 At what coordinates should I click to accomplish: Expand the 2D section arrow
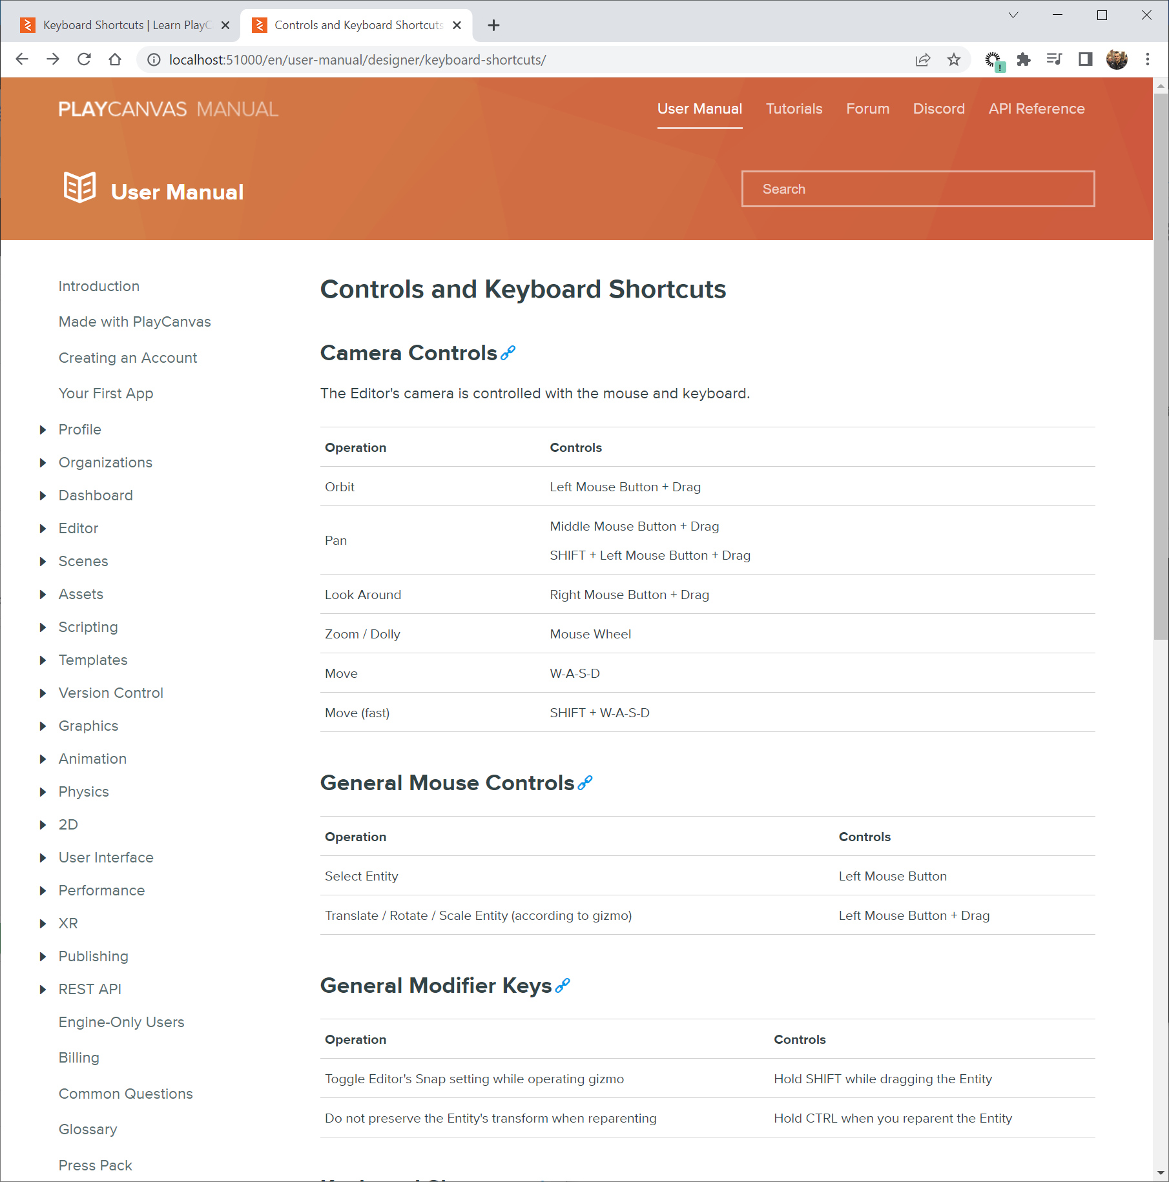click(x=43, y=824)
